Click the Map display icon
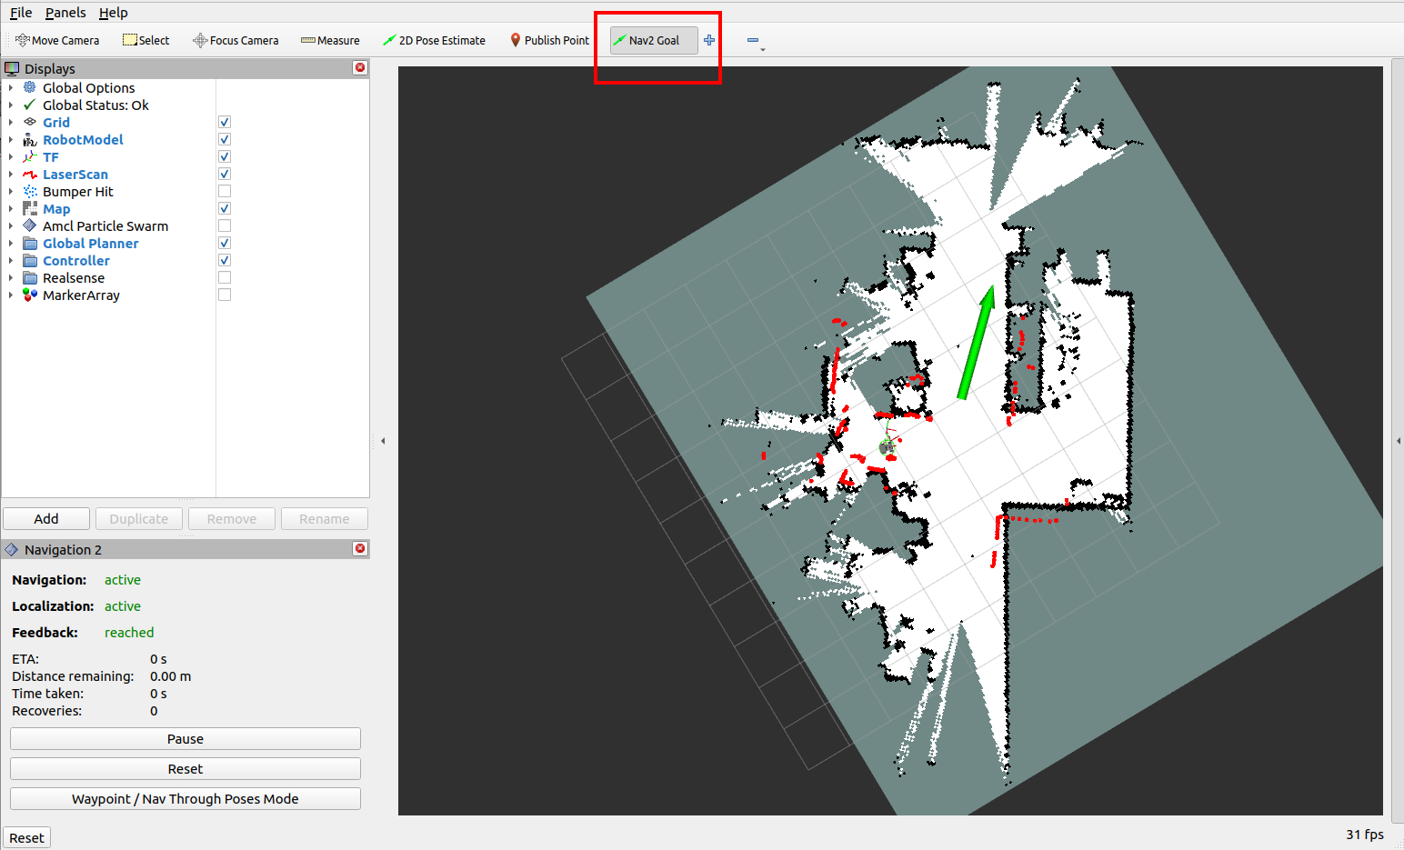This screenshot has height=850, width=1404. [x=30, y=209]
